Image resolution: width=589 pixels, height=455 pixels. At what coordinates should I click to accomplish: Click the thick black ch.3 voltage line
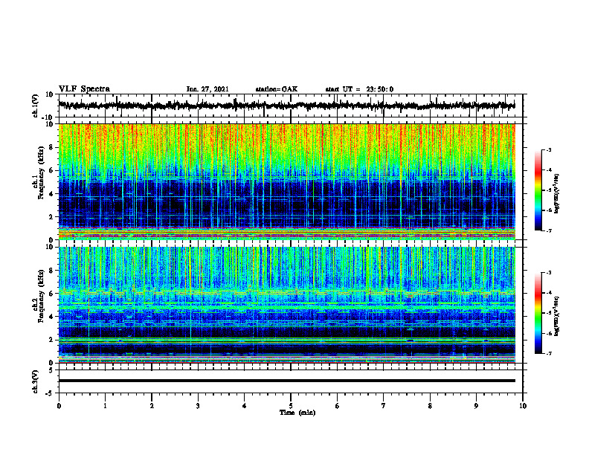(x=286, y=381)
